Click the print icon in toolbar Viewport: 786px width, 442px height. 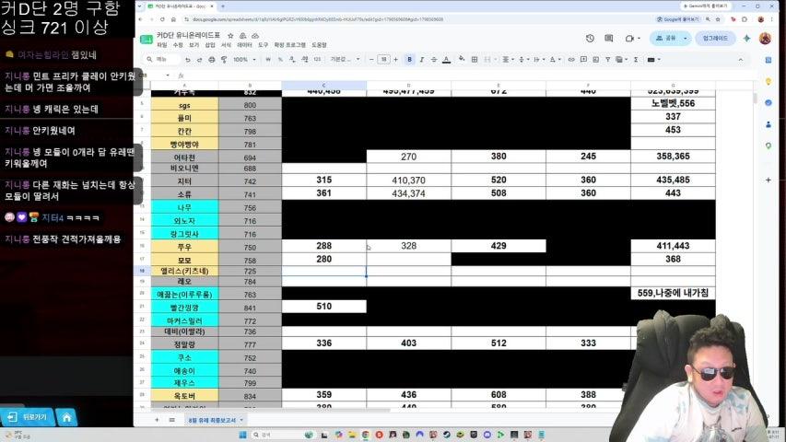[212, 60]
